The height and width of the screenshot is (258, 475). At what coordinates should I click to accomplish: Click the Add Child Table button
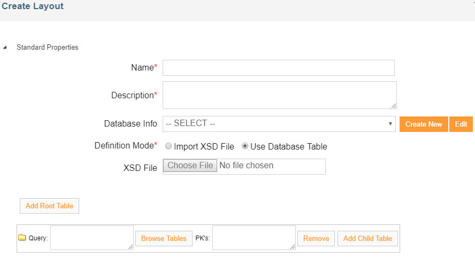pos(367,238)
